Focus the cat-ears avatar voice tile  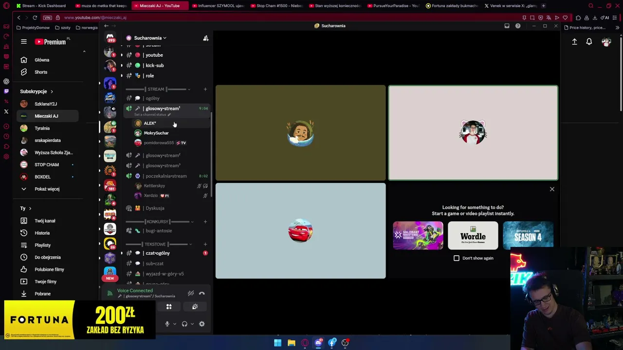(473, 133)
